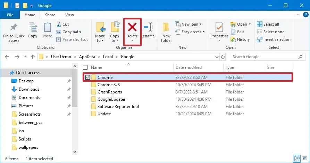Click Select none in the ribbon
310x163 pixels.
270,32
